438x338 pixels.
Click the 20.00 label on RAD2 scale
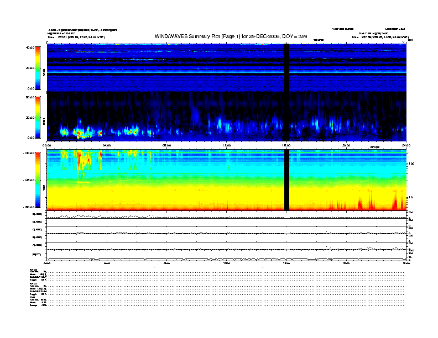[x=30, y=68]
